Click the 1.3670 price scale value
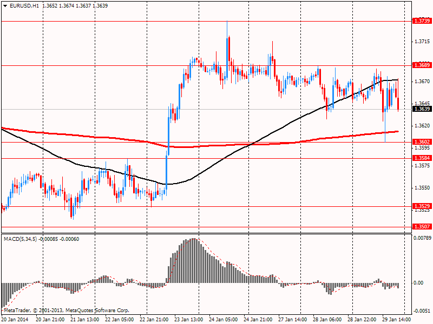Screen dimensions: 433x324 click(422, 82)
